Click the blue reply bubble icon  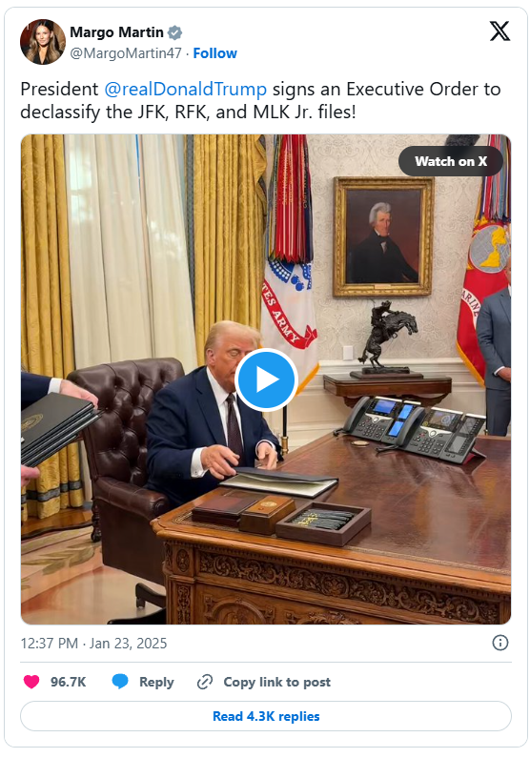point(120,682)
